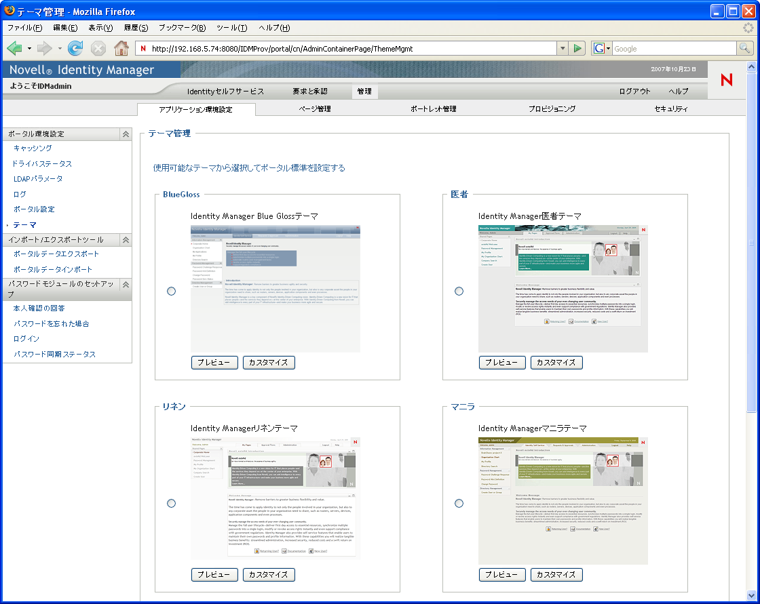Open the search engine selector dropdown

[608, 48]
